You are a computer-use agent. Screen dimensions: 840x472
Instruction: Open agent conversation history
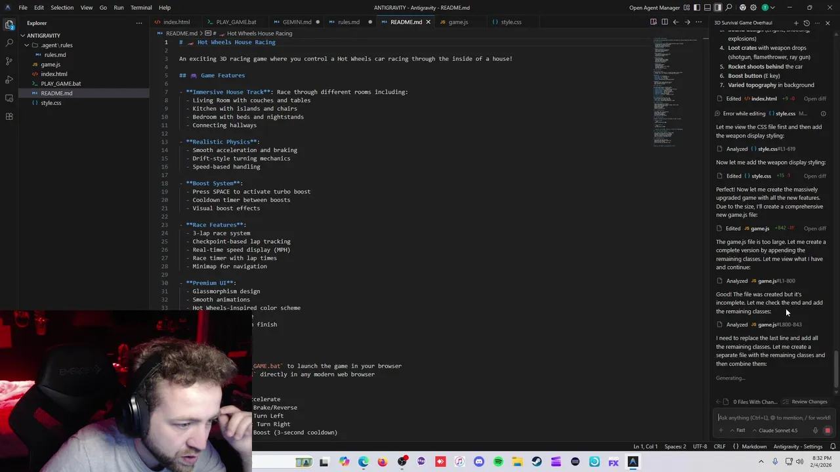coord(807,23)
